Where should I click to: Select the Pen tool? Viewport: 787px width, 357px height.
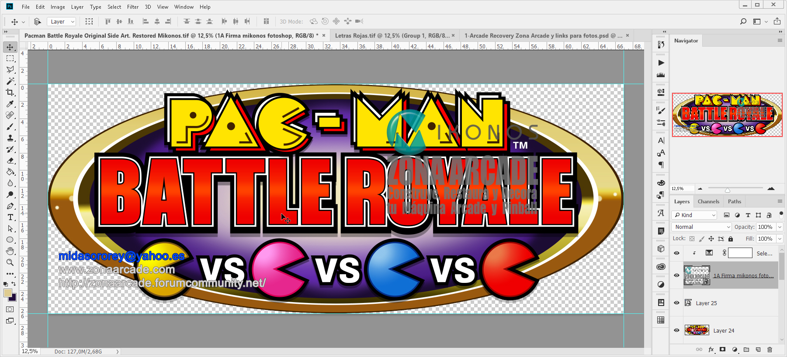10,206
